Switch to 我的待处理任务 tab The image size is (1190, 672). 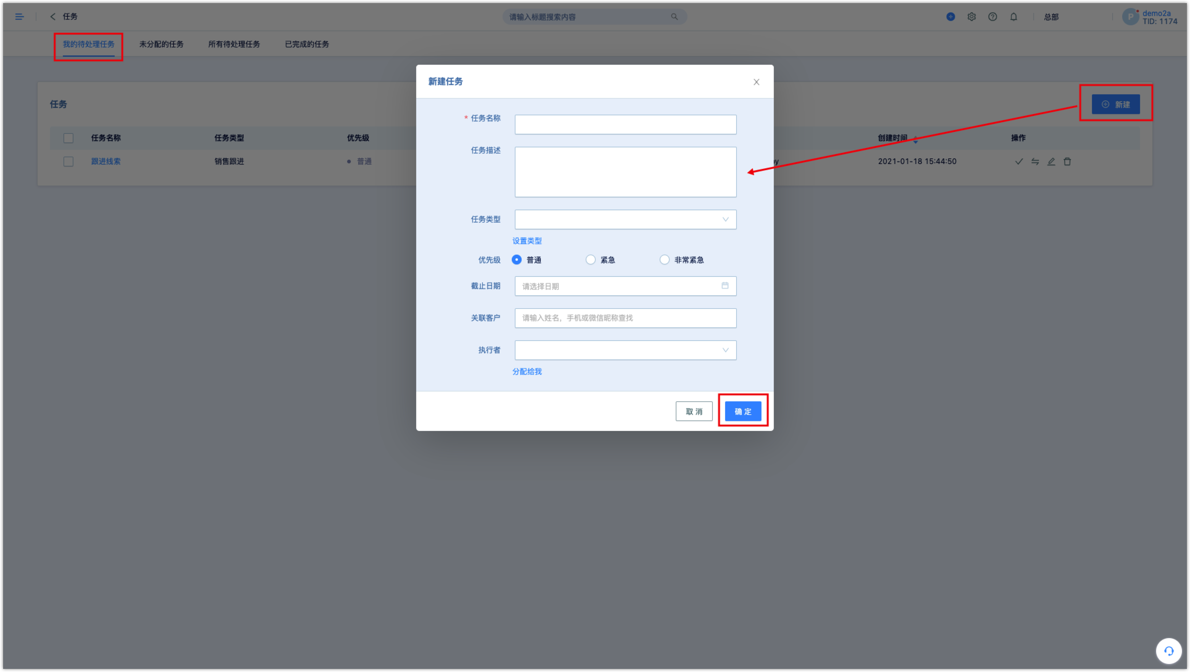tap(88, 44)
